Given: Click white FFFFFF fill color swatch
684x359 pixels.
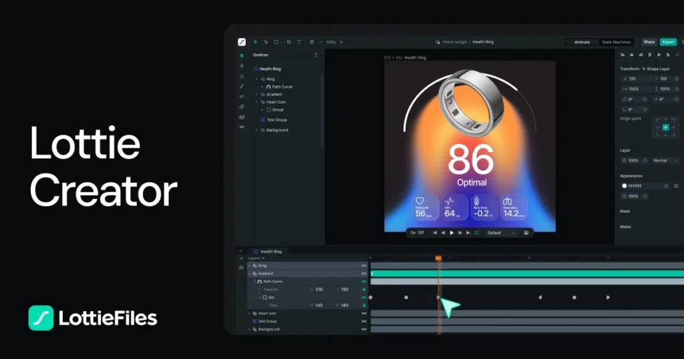Looking at the screenshot, I should click(x=625, y=186).
